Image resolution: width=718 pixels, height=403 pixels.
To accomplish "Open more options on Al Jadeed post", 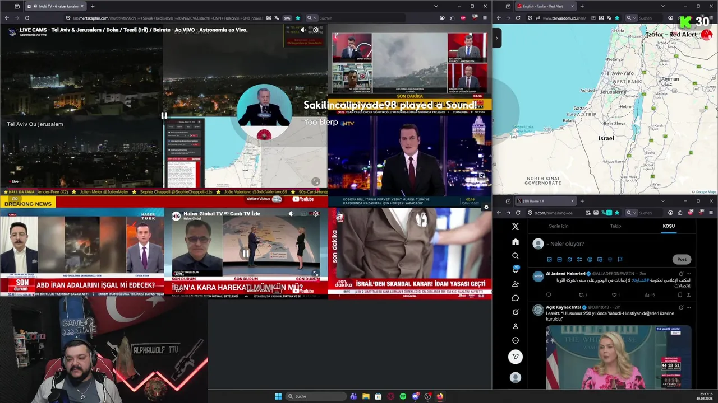I will (688, 274).
